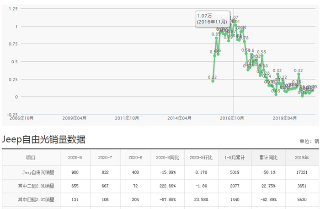Select the 2006年10月 x-axis label
Image resolution: width=320 pixels, height=209 pixels.
point(21,118)
